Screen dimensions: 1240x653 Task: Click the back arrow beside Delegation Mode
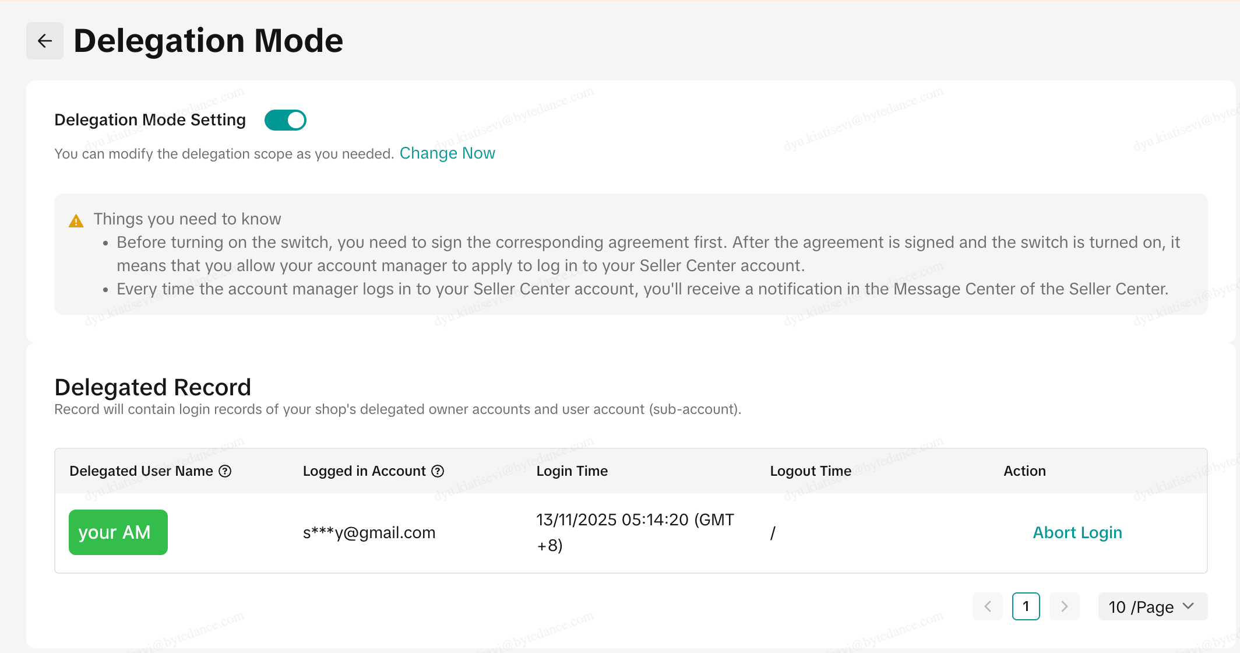tap(45, 41)
